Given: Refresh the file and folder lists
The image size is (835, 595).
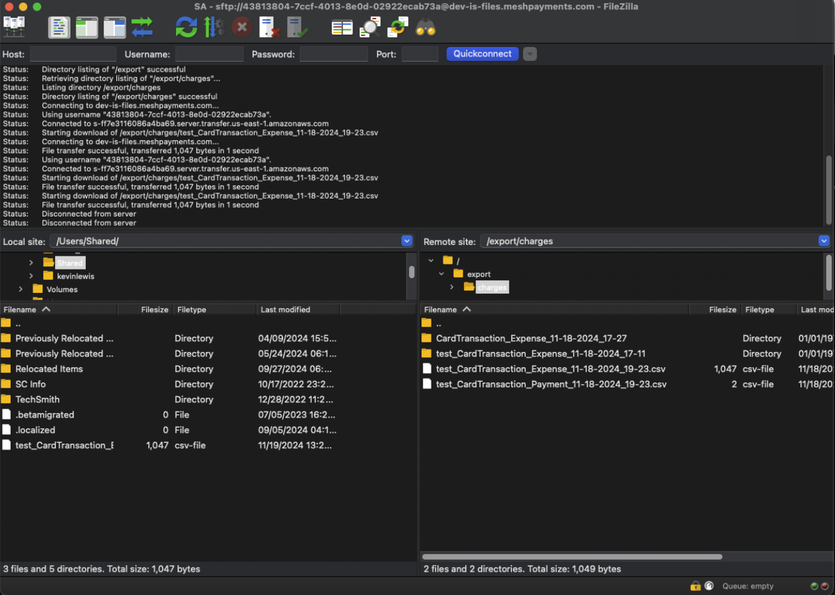Looking at the screenshot, I should [186, 27].
